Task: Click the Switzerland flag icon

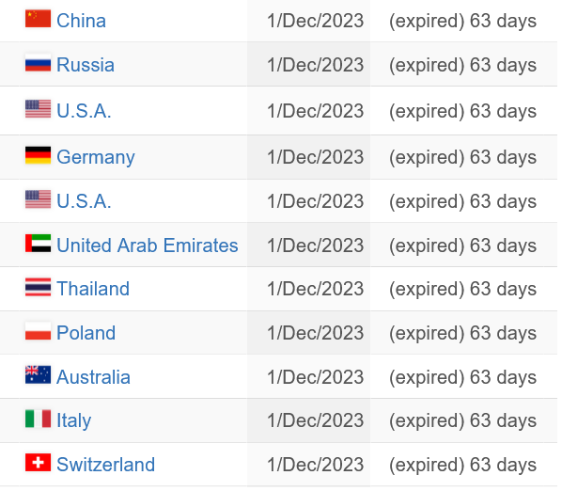Action: pyautogui.click(x=38, y=463)
